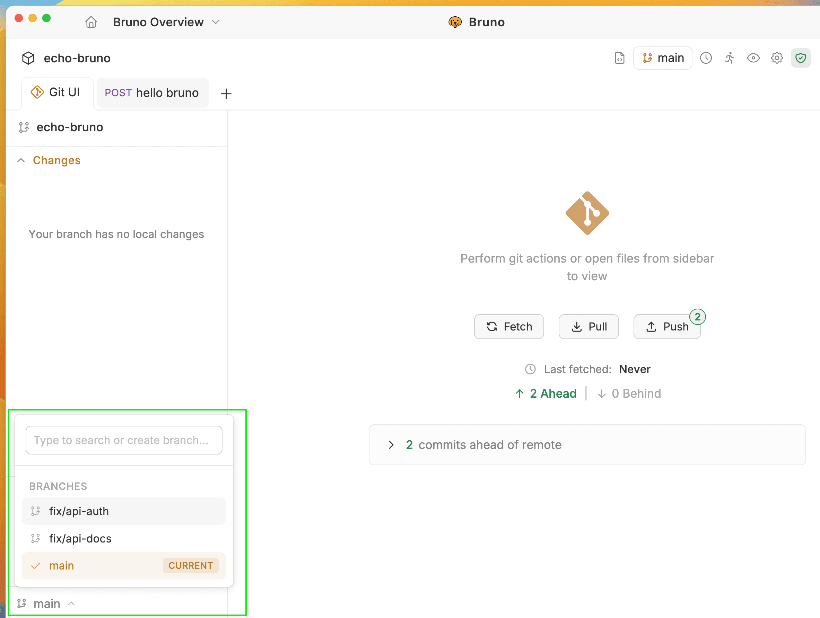Click the plus icon to open new tab
This screenshot has width=820, height=618.
(226, 94)
